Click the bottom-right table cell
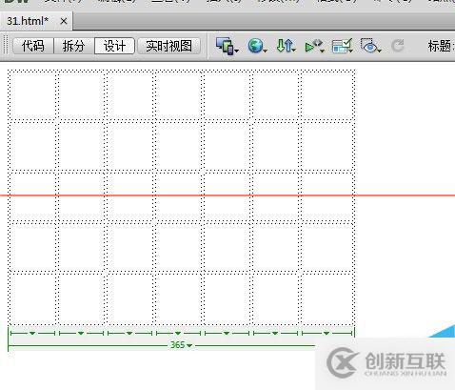 click(327, 299)
